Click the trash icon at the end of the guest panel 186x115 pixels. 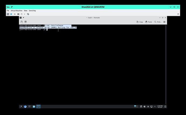coord(165,107)
